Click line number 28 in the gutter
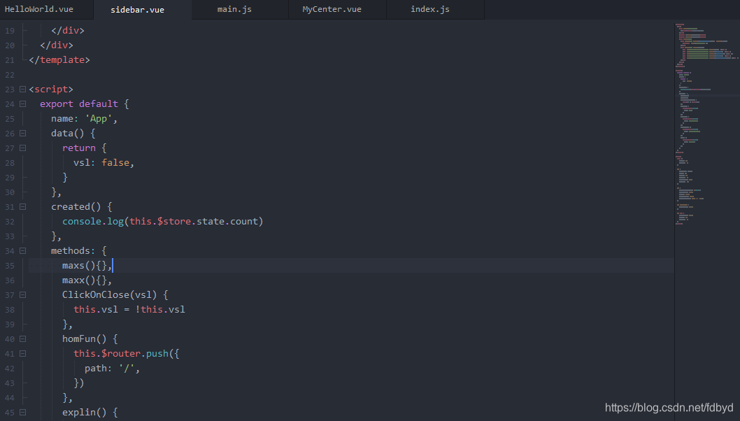Viewport: 740px width, 421px height. click(x=10, y=163)
